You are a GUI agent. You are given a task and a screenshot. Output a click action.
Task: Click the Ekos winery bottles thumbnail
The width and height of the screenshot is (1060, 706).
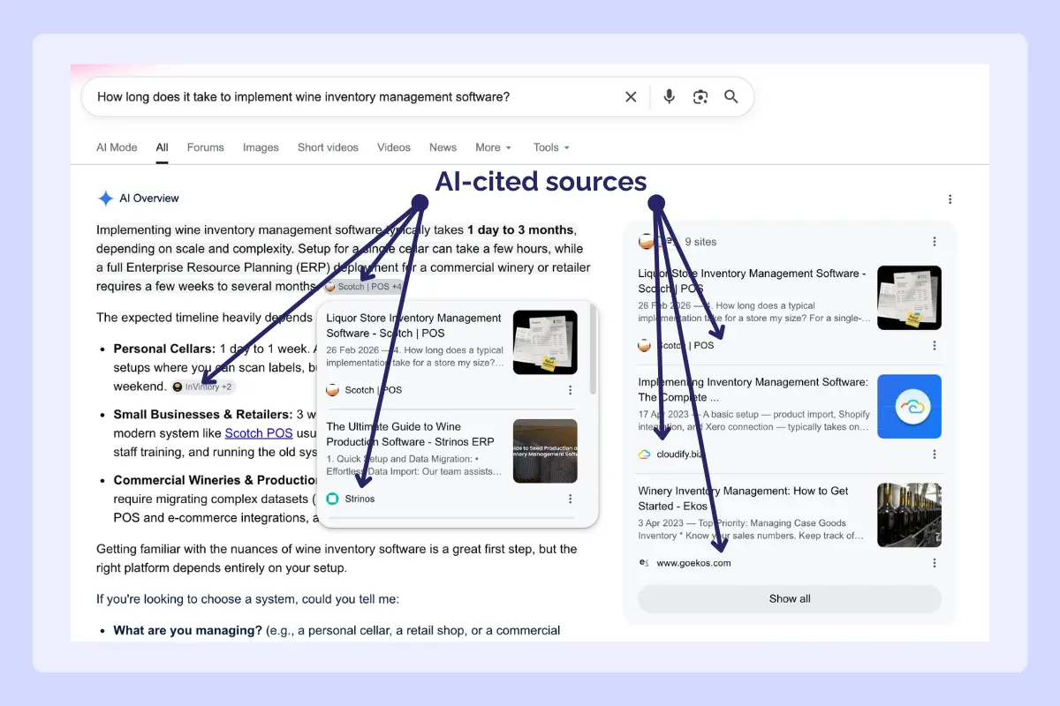pos(909,515)
